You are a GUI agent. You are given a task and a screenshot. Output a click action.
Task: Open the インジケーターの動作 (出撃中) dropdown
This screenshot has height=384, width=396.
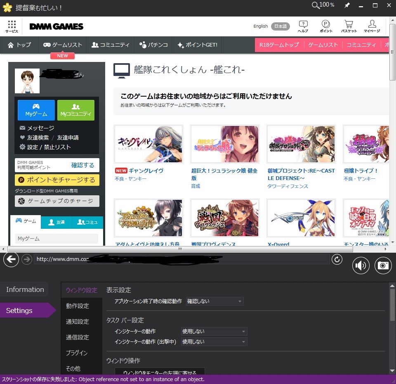point(213,341)
